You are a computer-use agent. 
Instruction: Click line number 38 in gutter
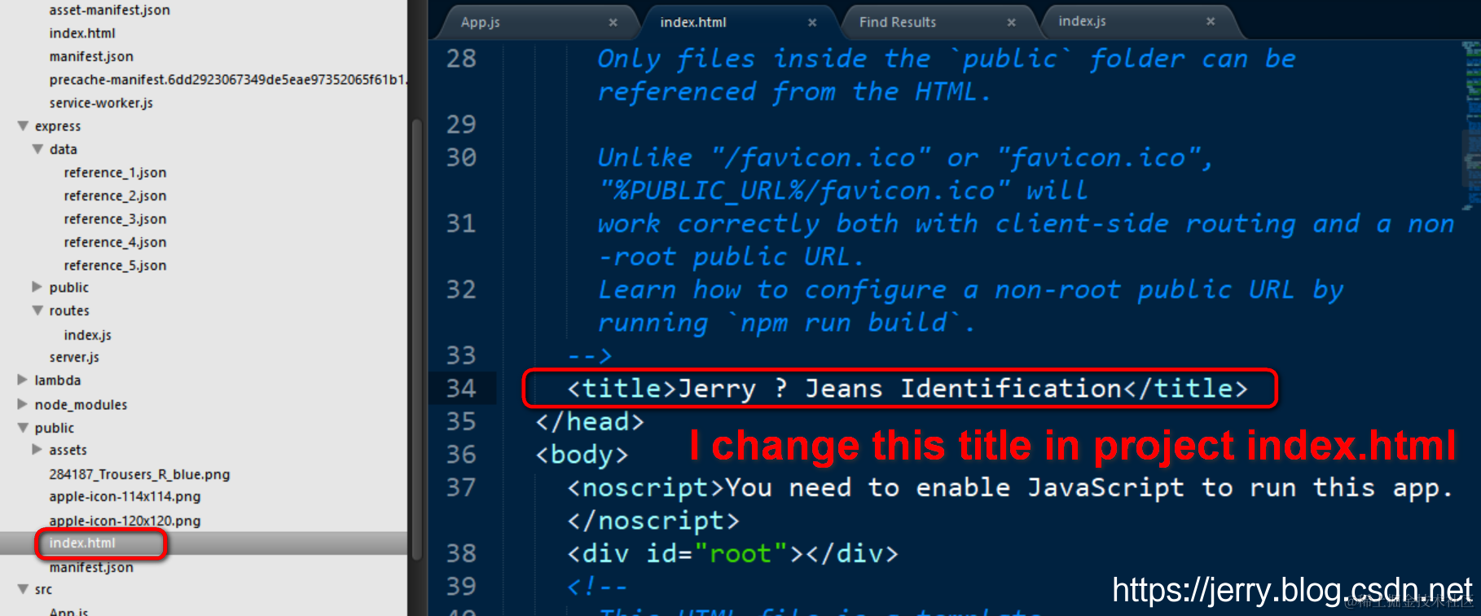point(461,553)
